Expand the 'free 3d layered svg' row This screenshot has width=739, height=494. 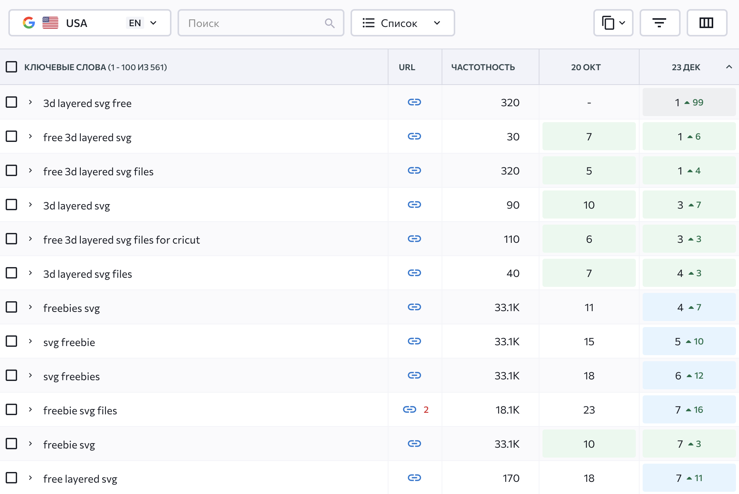pos(30,136)
